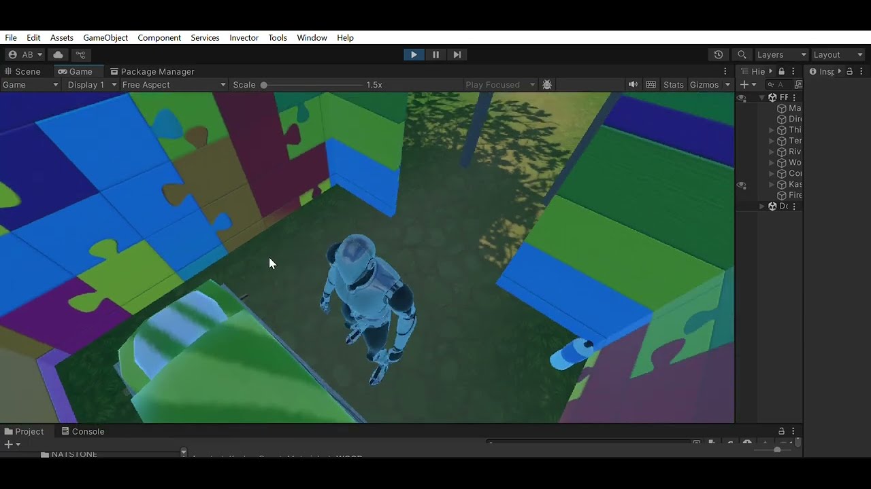Open the Play Focused dropdown

tap(500, 85)
